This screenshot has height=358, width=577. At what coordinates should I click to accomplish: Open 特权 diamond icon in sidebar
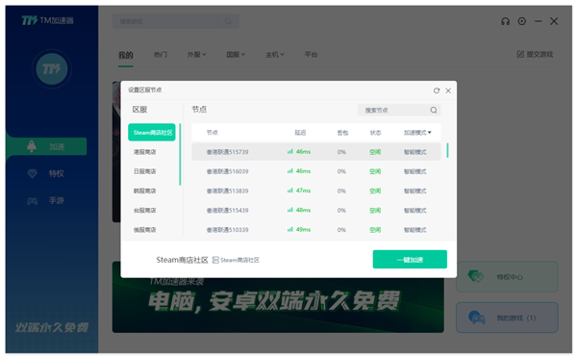click(33, 173)
